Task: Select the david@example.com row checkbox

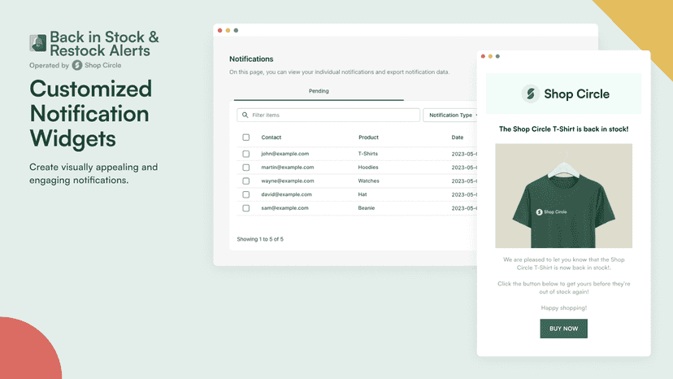Action: pos(246,194)
